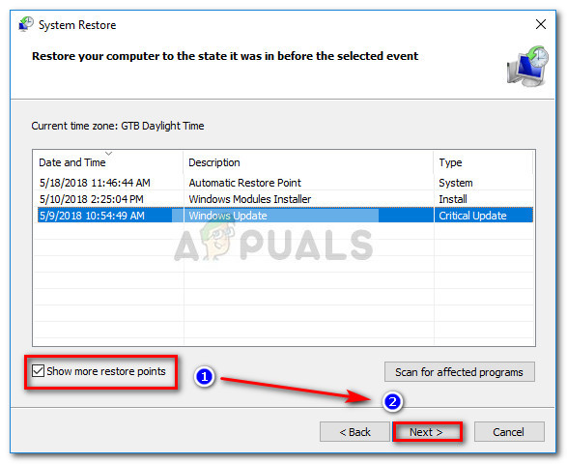The width and height of the screenshot is (567, 464).
Task: Click the 5/10/2018 2:25:04 PM entry
Action: tap(92, 199)
